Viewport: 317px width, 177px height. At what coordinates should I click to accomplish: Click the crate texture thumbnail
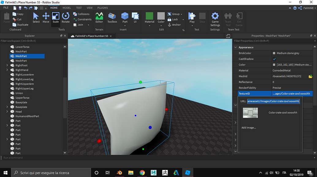coord(250,113)
